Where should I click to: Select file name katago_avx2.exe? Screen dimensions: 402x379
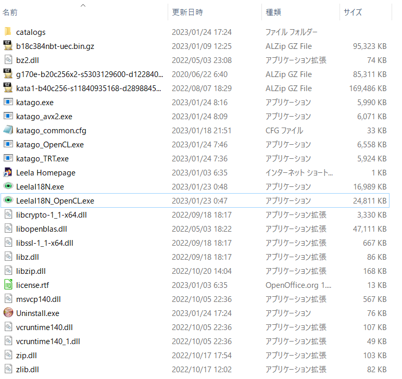coord(44,117)
